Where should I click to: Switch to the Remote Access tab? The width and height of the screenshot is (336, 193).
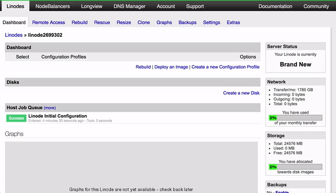tap(48, 22)
